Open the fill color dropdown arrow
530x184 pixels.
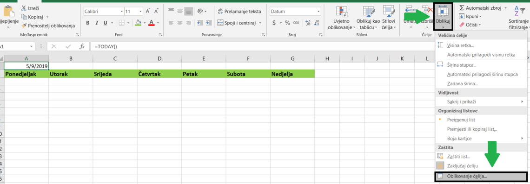(144, 23)
